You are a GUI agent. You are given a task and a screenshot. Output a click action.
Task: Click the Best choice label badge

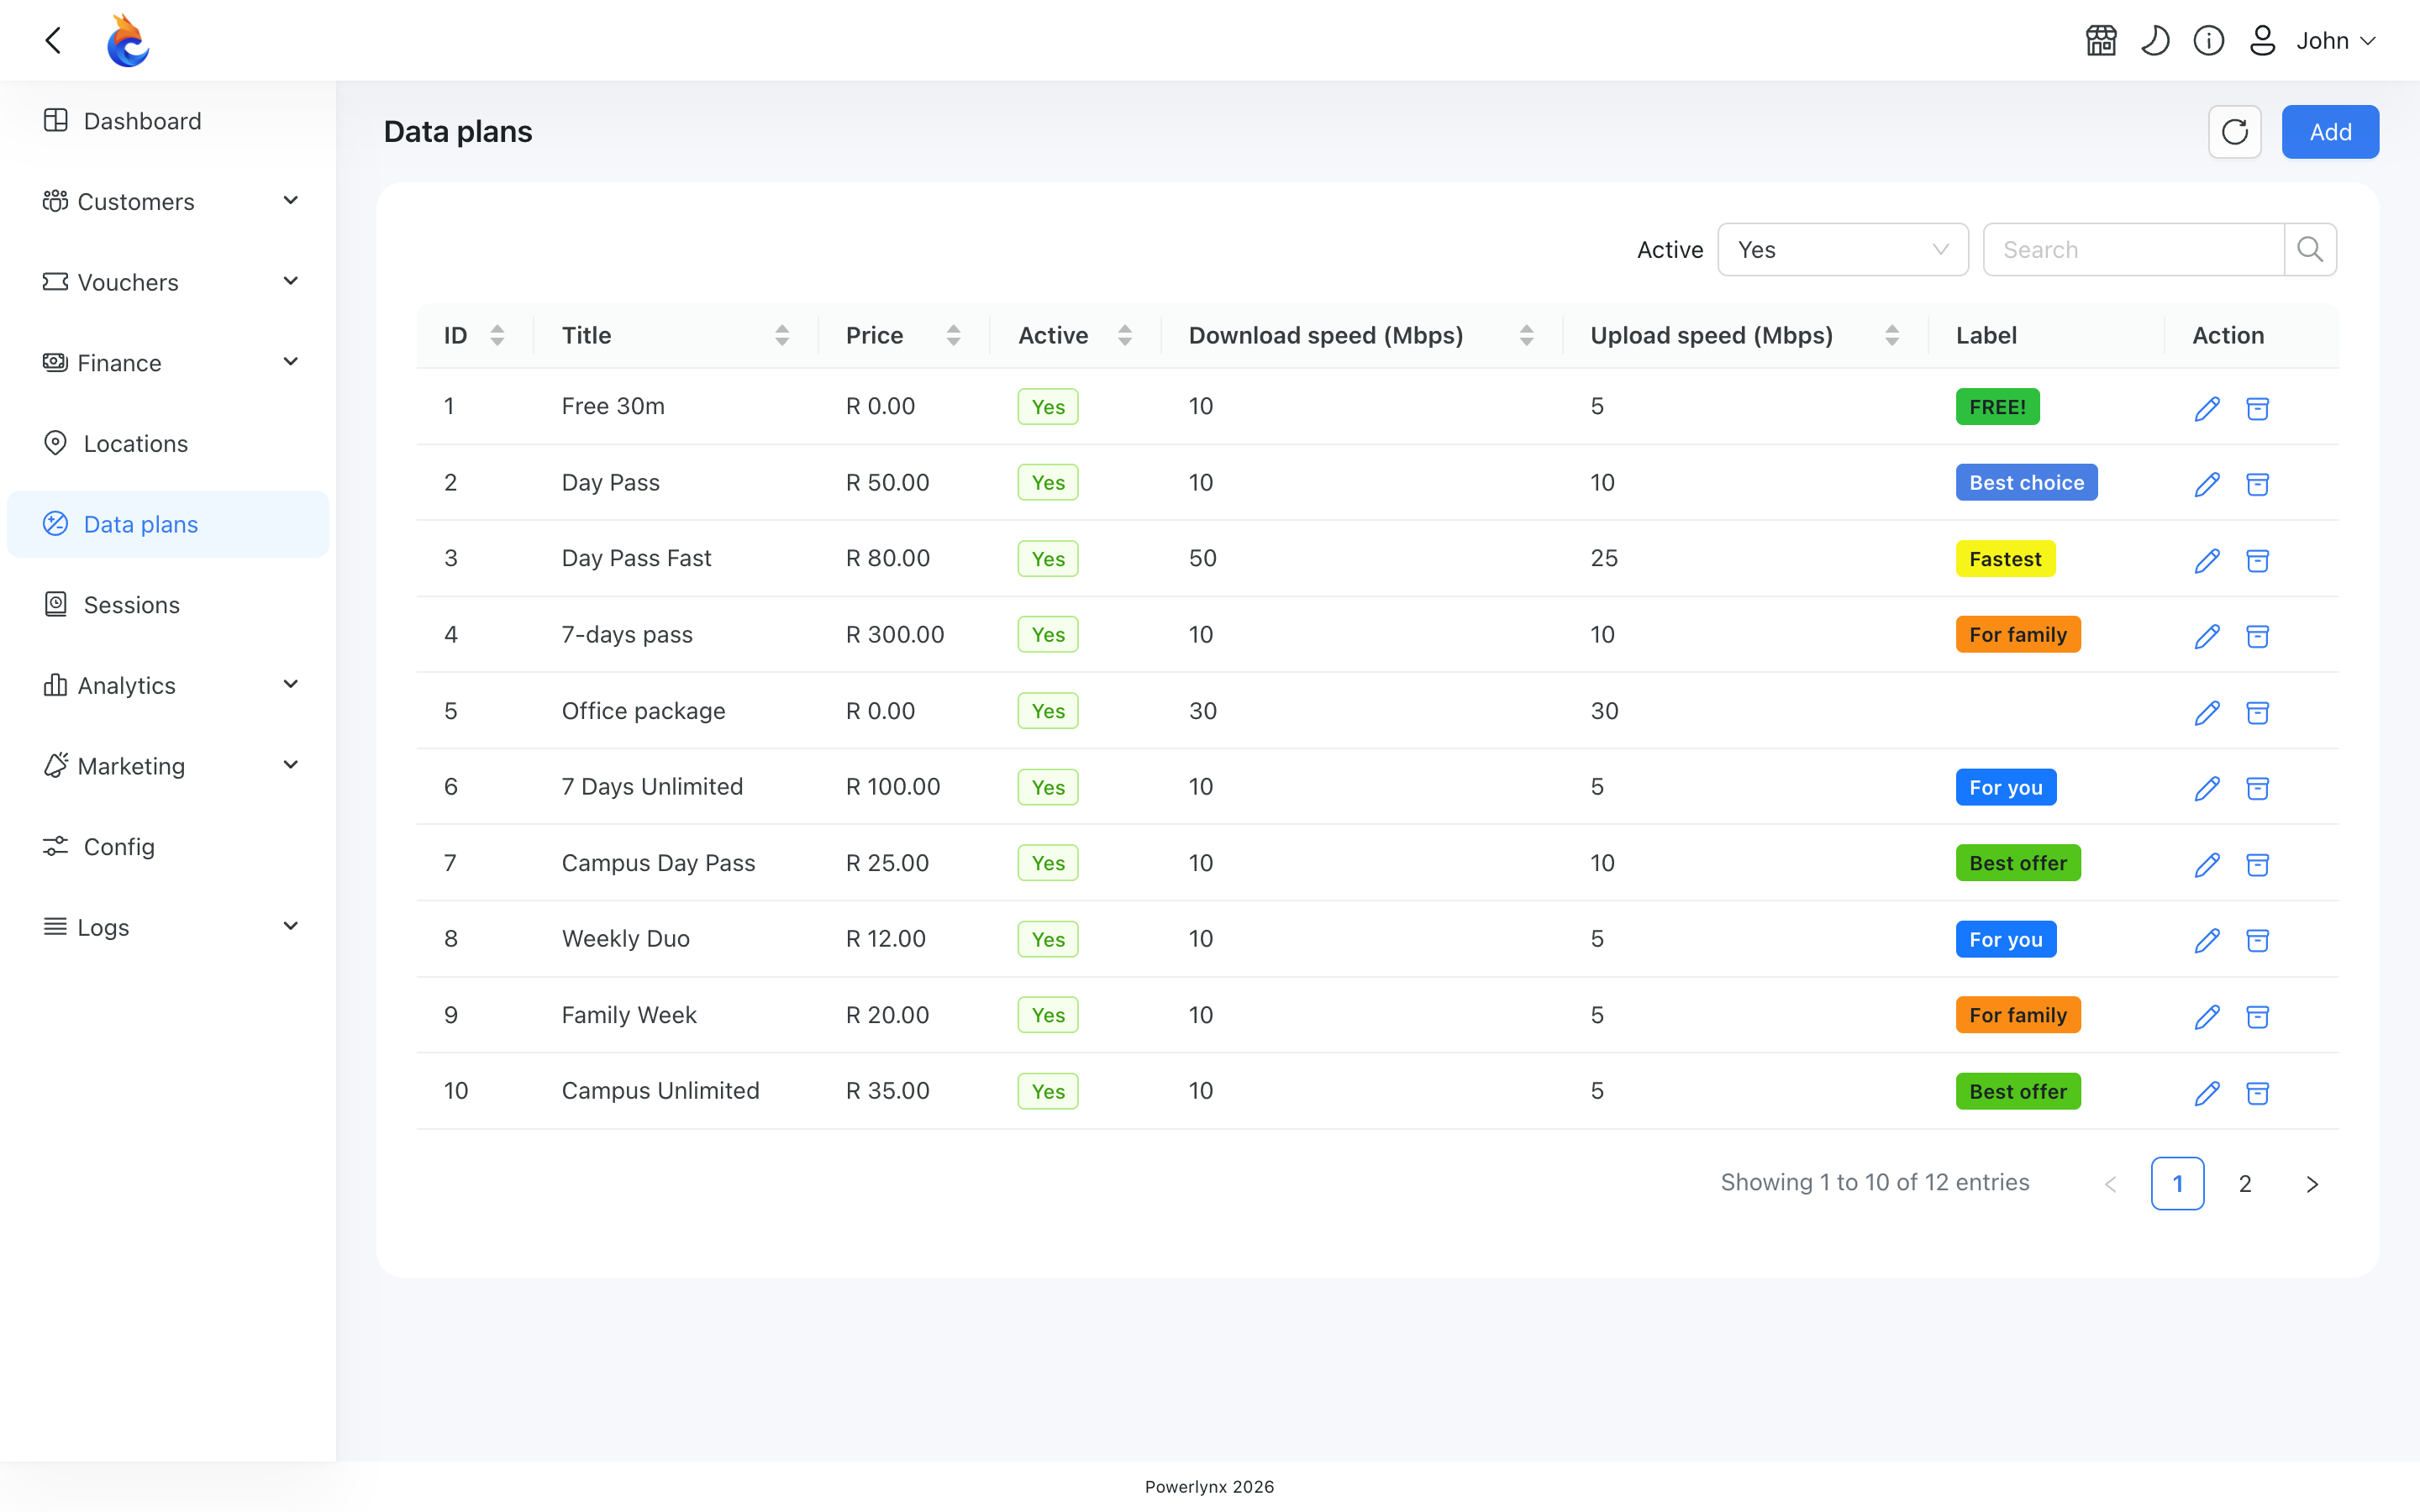point(2026,482)
